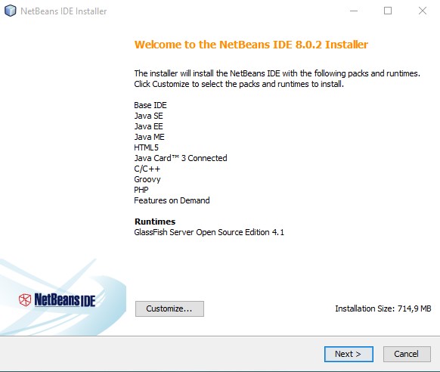Select 'GlassFish Server Open Source Edition 4.1' text
The image size is (440, 372).
coord(209,232)
